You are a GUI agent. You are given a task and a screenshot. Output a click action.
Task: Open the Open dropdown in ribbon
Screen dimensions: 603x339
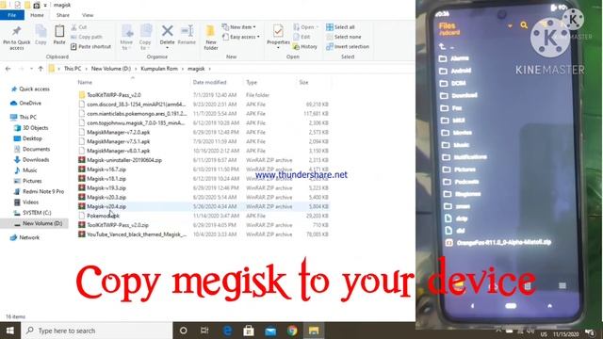[305, 27]
